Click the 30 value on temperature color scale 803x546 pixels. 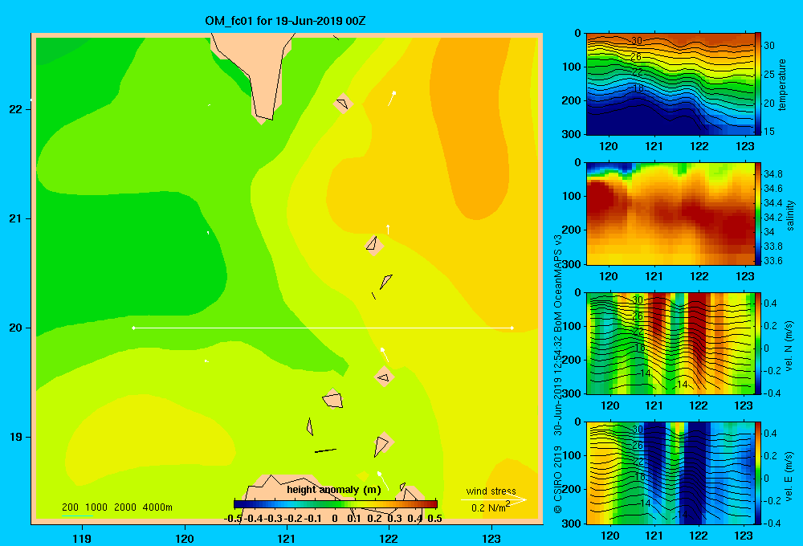pyautogui.click(x=769, y=46)
